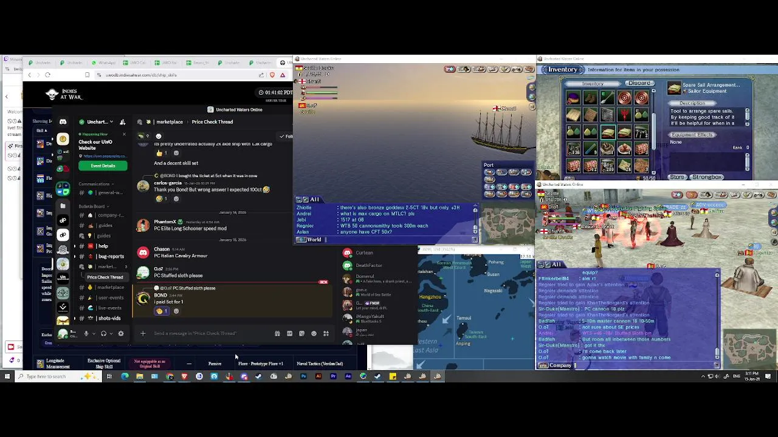Click the browser reload button
778x437 pixels.
pyautogui.click(x=47, y=75)
